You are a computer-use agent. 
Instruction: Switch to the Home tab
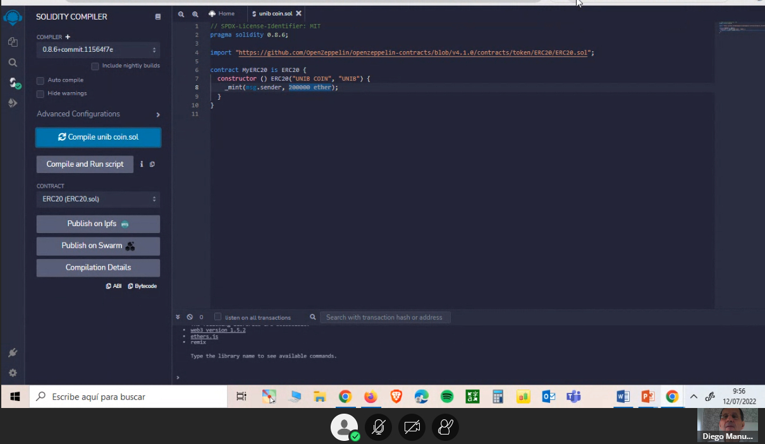point(222,13)
